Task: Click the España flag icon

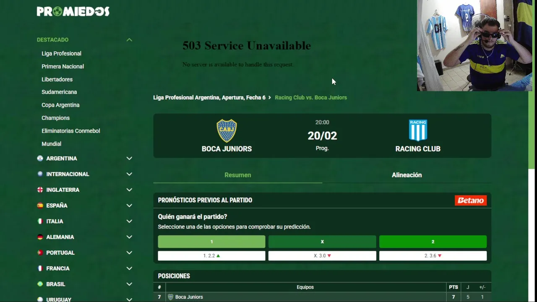Action: [40, 206]
